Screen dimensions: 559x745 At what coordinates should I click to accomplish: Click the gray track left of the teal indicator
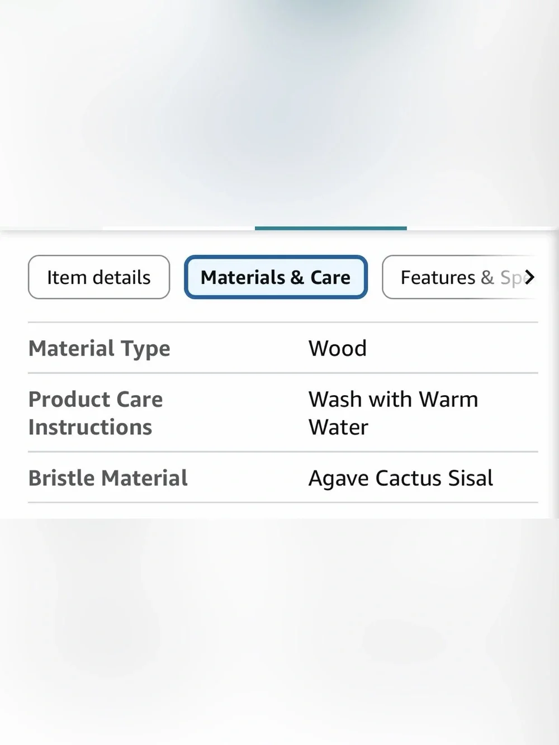(179, 228)
